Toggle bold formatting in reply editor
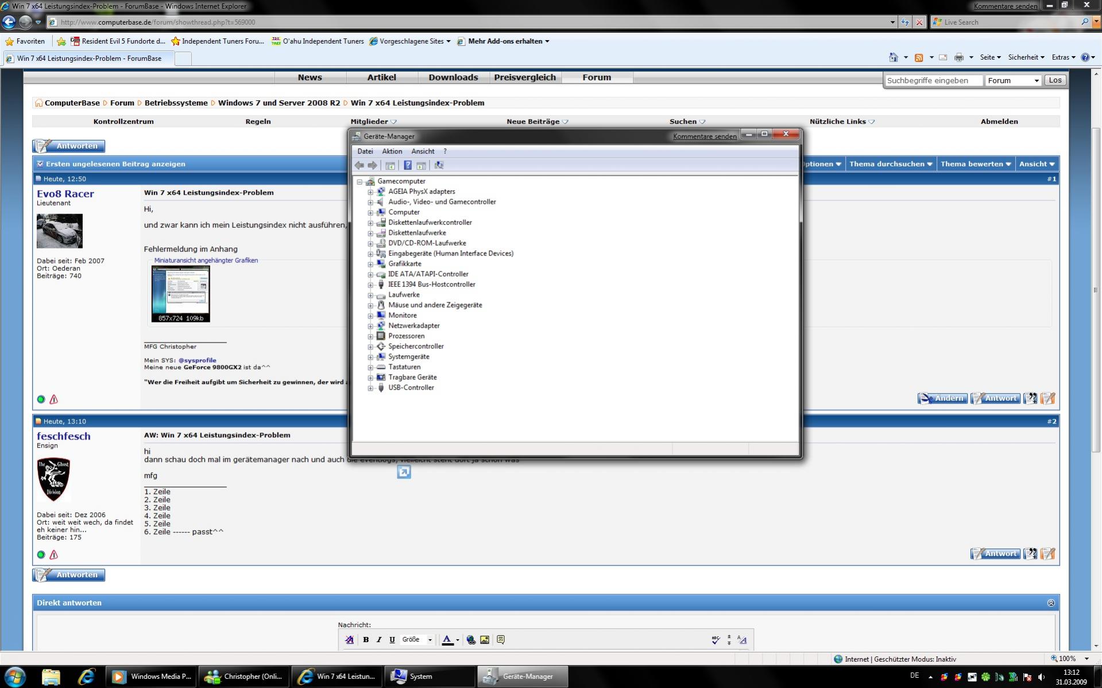The height and width of the screenshot is (688, 1102). pos(366,640)
